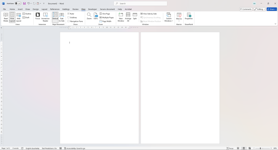Set zoom to 100%
This screenshot has height=150, width=278.
(x=96, y=16)
